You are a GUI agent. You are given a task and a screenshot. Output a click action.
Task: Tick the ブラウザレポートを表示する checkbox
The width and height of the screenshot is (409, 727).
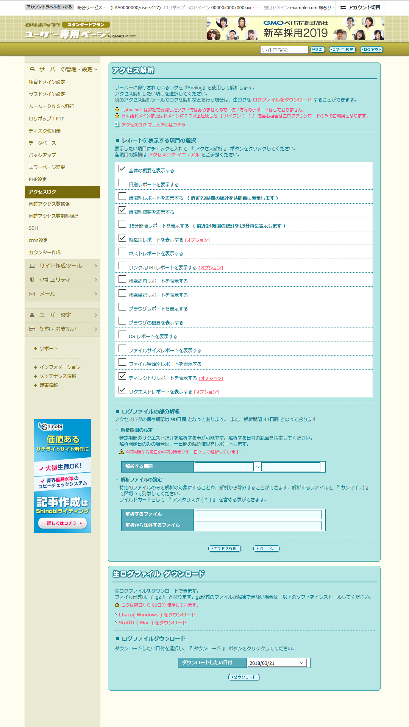122,307
